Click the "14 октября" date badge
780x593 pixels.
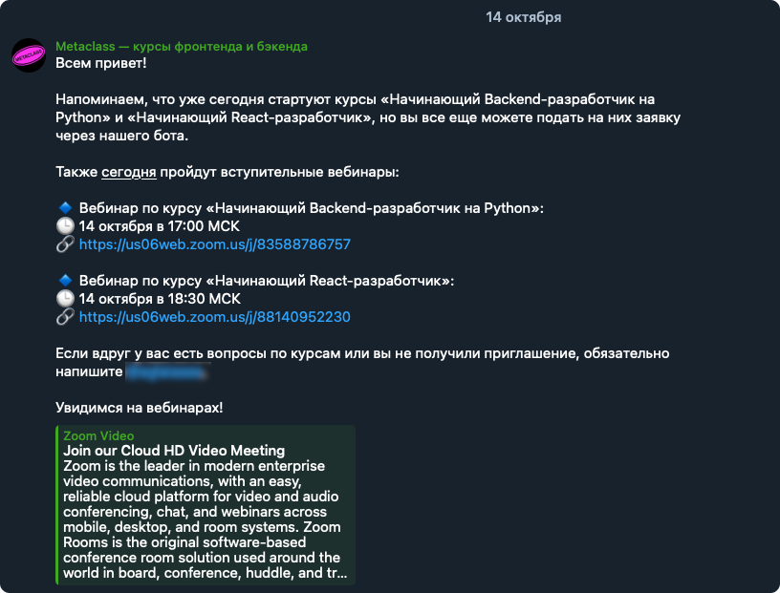click(523, 17)
